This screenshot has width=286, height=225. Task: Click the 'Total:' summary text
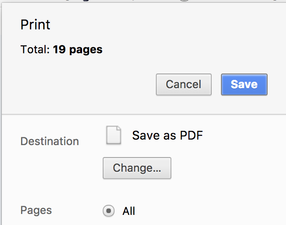pyautogui.click(x=35, y=49)
